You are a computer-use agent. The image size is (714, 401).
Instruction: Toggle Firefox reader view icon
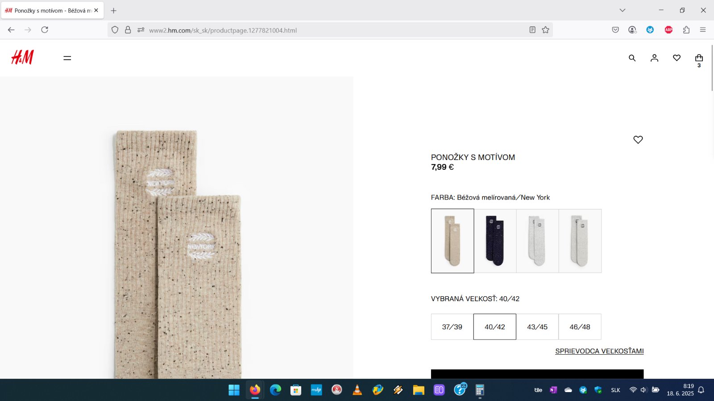pos(532,30)
